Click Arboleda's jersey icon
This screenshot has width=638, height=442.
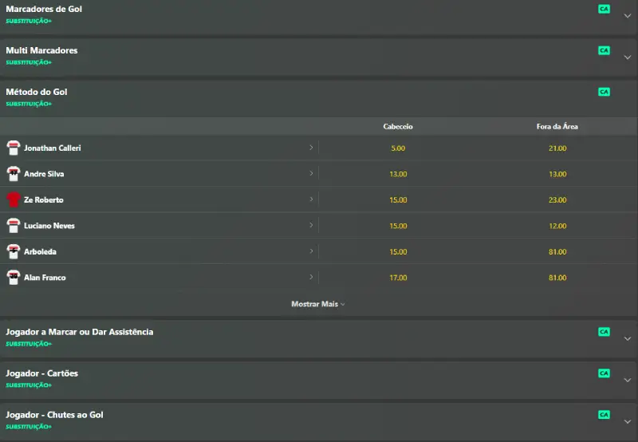pos(14,251)
